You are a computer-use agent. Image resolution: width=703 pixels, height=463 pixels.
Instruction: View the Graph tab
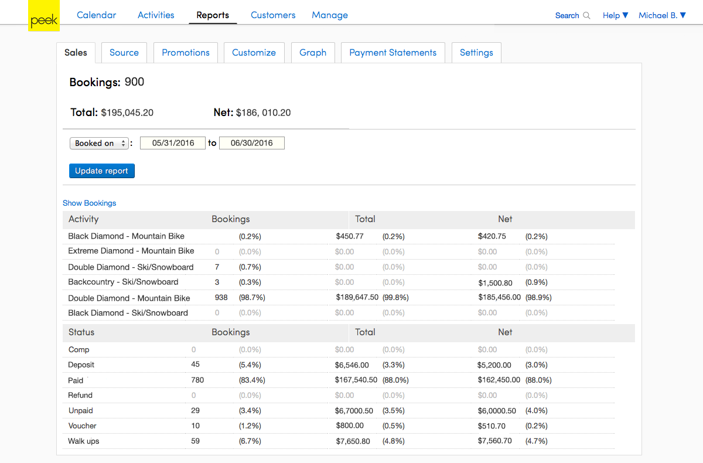[313, 52]
